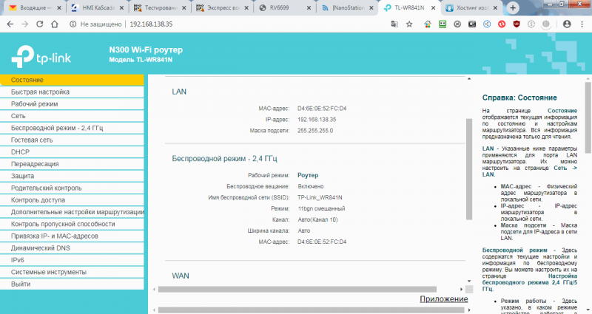Image resolution: width=592 pixels, height=314 pixels.
Task: Open the gray S-circle extension
Action: [x=531, y=24]
